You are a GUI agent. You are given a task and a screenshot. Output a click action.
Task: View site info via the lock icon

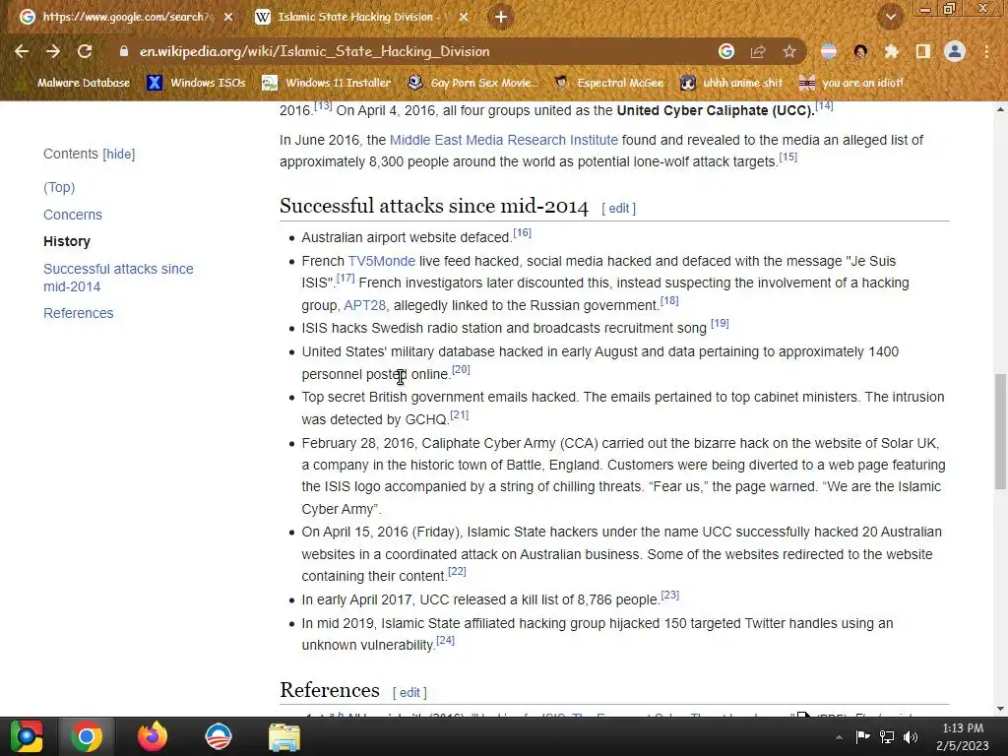(124, 51)
